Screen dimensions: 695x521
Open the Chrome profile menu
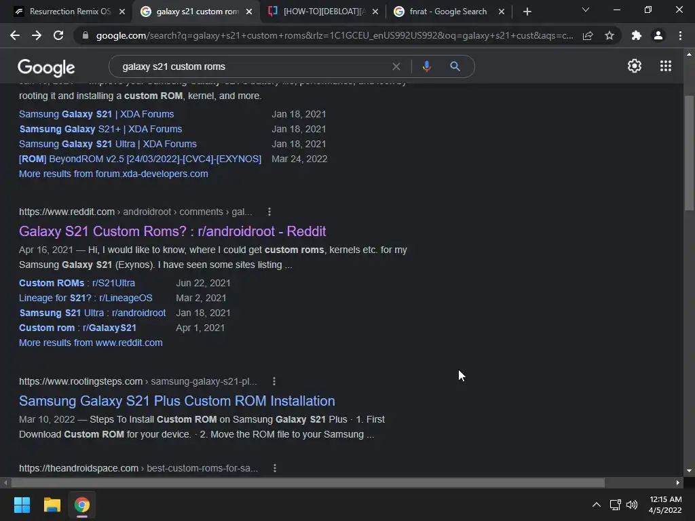coord(658,35)
